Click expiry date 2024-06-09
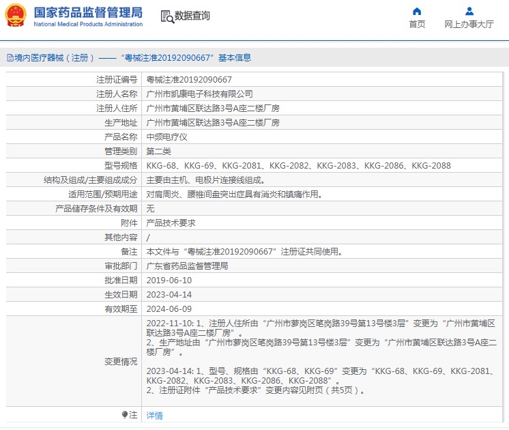509x430 pixels. point(169,309)
